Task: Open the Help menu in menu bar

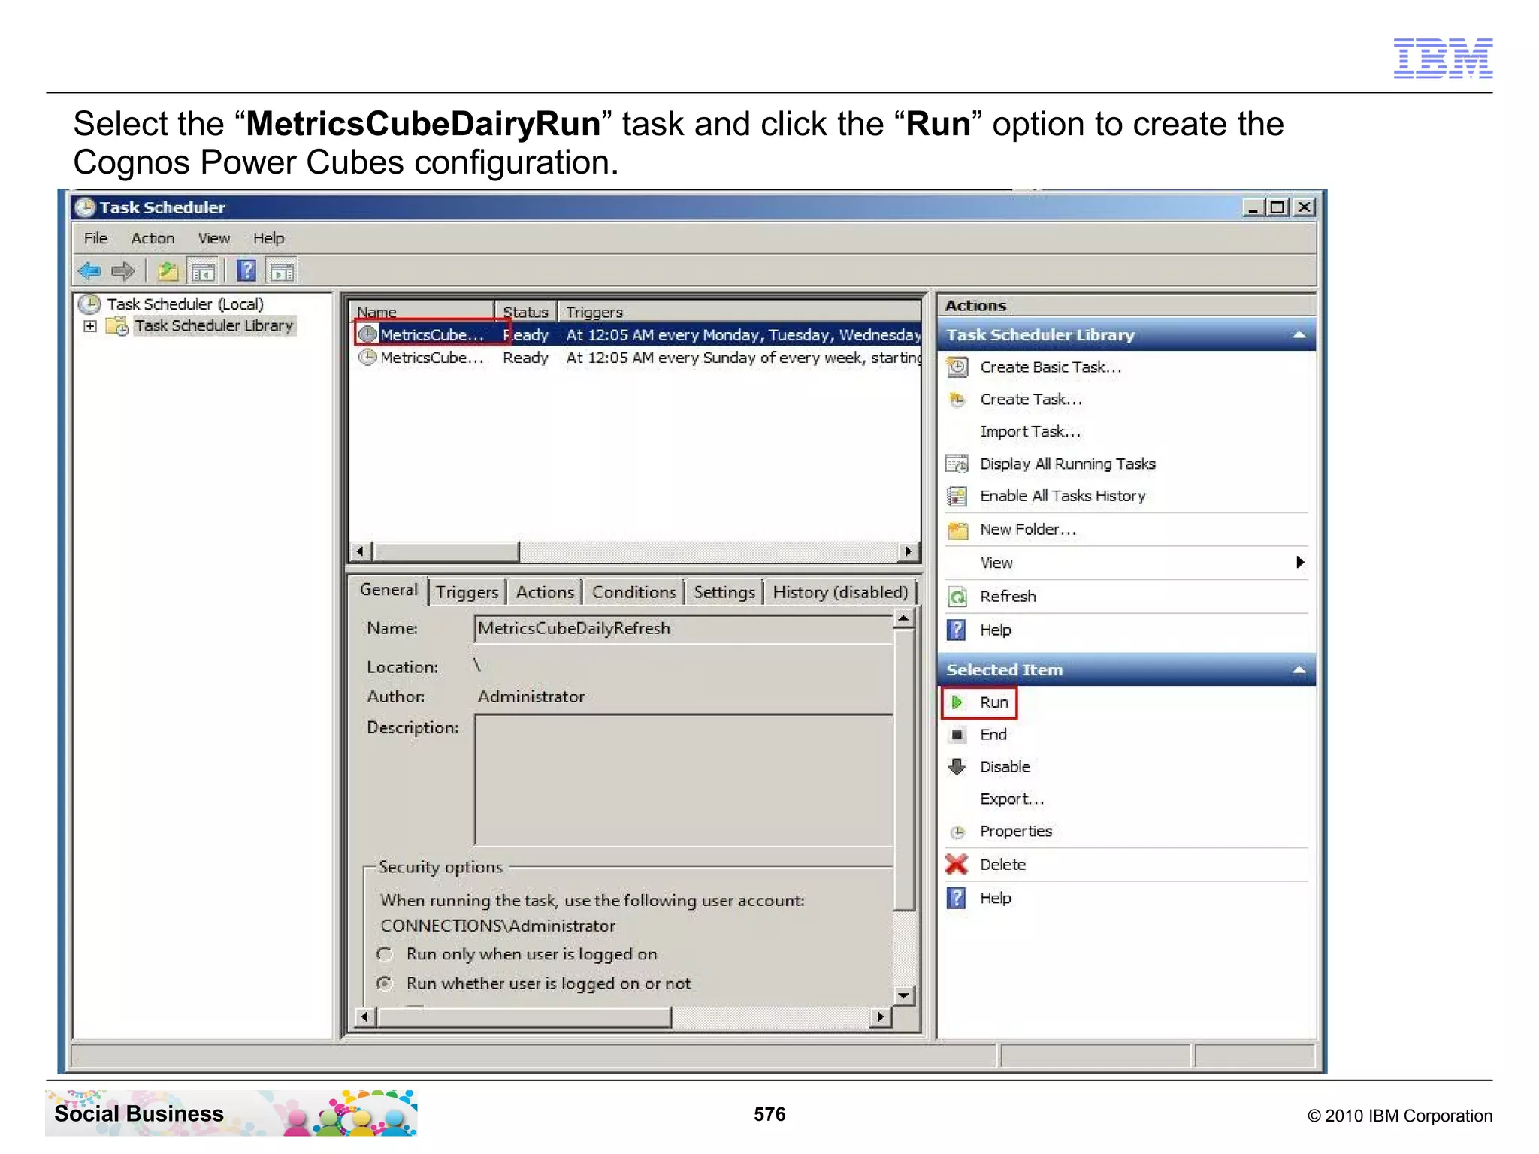Action: pos(268,239)
